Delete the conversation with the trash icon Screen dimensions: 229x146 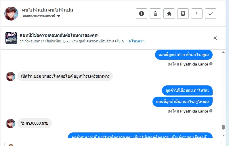(x=155, y=14)
